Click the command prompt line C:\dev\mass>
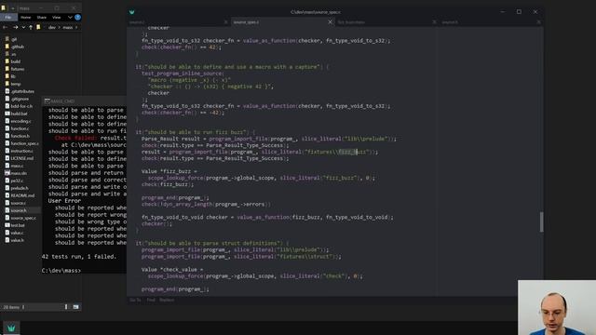Screen dimensions: 596x335 point(61,271)
